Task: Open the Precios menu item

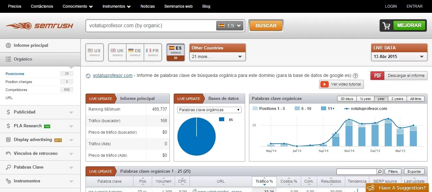Action: (14, 6)
